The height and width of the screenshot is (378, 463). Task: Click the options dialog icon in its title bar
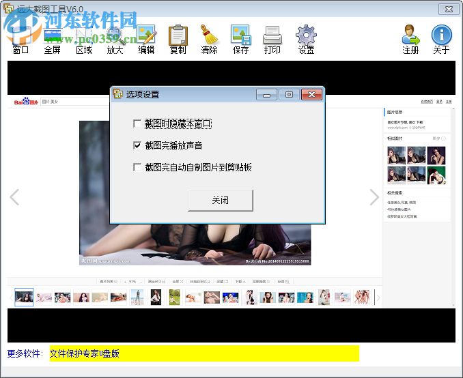click(x=118, y=94)
